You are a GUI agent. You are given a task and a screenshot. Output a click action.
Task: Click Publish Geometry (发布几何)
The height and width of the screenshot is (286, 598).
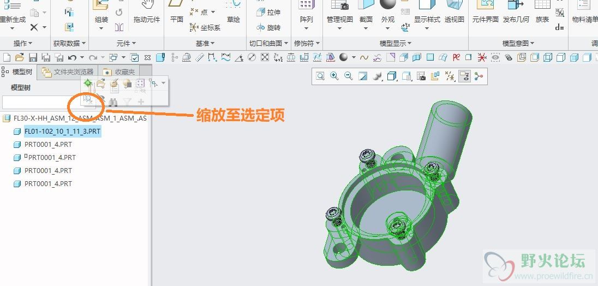tap(516, 12)
